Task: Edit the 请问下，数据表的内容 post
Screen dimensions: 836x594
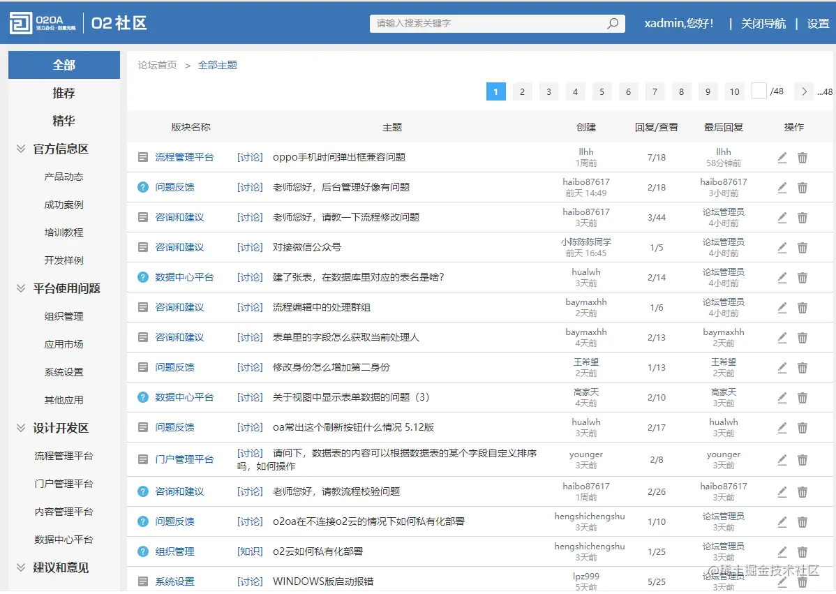Action: coord(782,459)
